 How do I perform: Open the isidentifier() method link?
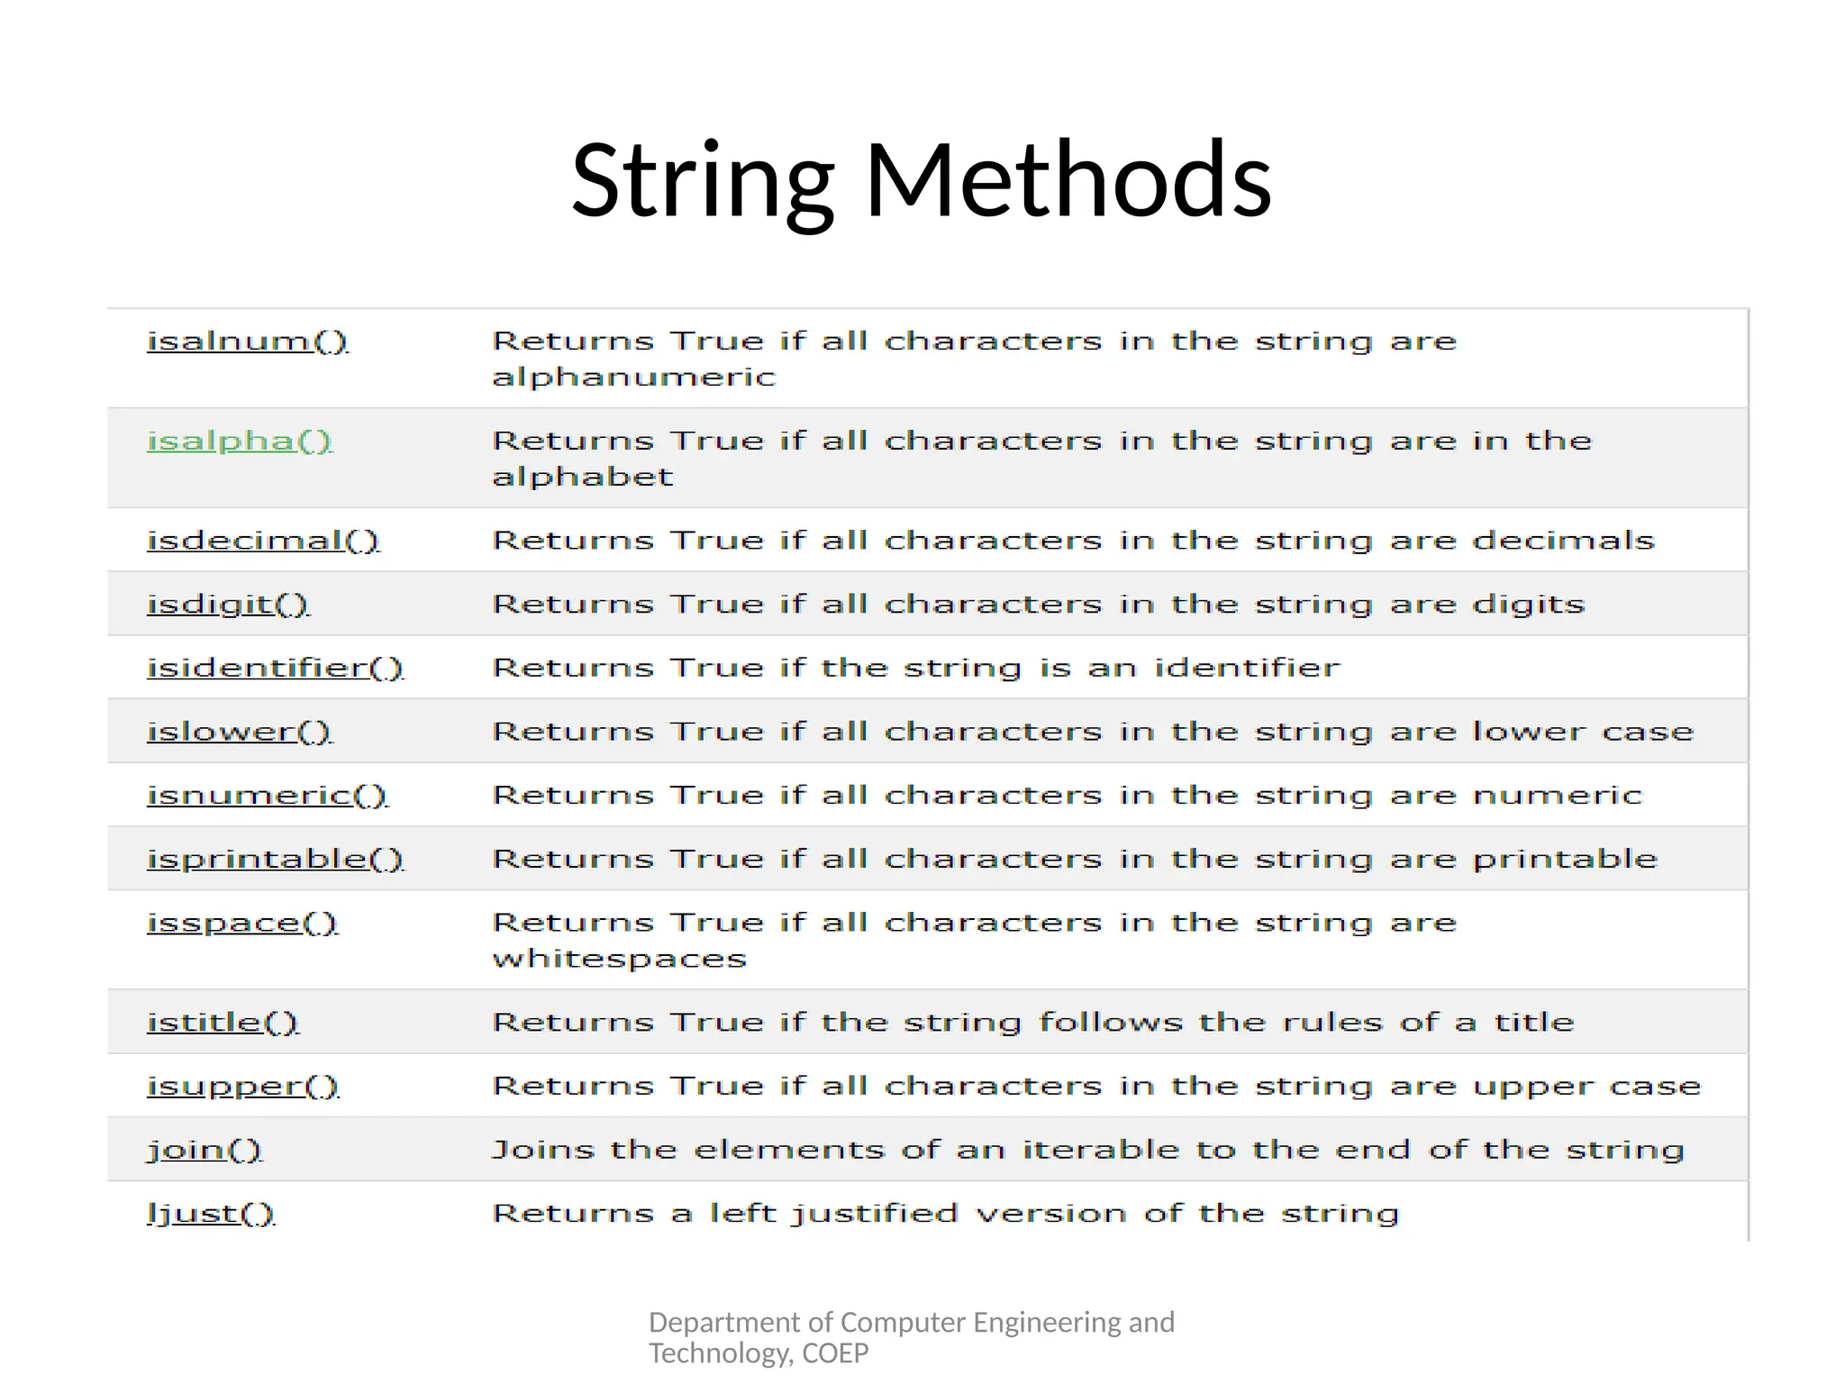275,669
